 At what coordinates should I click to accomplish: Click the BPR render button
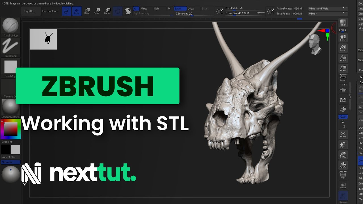pyautogui.click(x=343, y=23)
